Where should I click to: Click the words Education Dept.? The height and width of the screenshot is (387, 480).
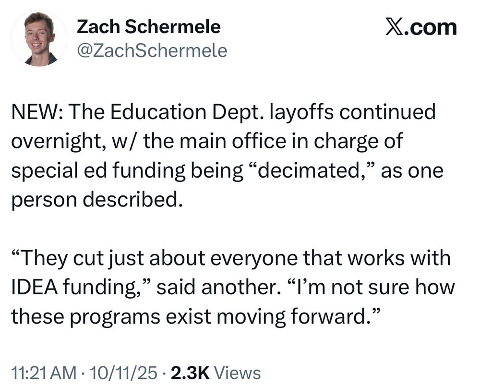[187, 113]
